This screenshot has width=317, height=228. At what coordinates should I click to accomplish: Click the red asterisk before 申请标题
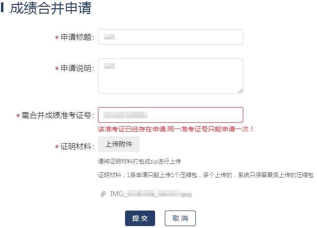tap(57, 38)
